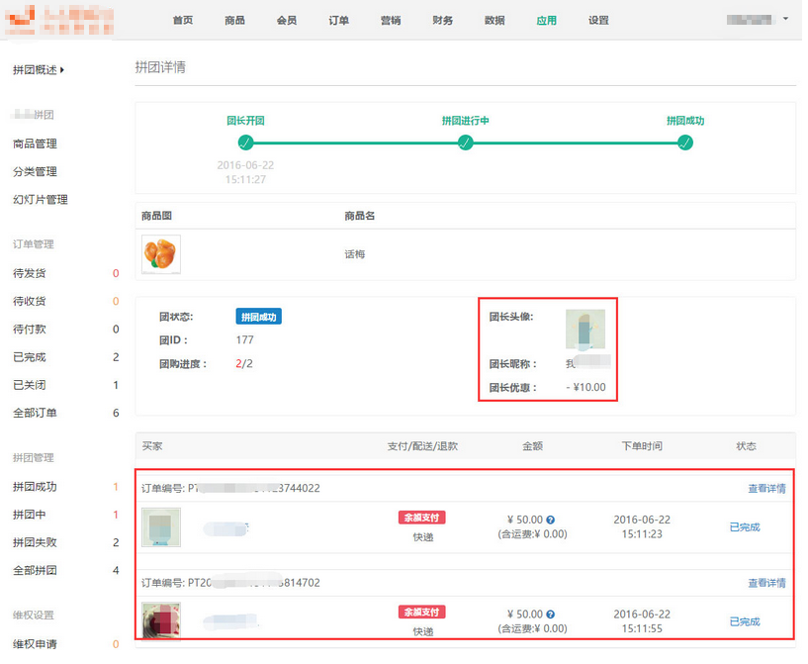Viewport: 808px width, 664px height.
Task: Open the account dropdown in top right
Action: [x=785, y=19]
